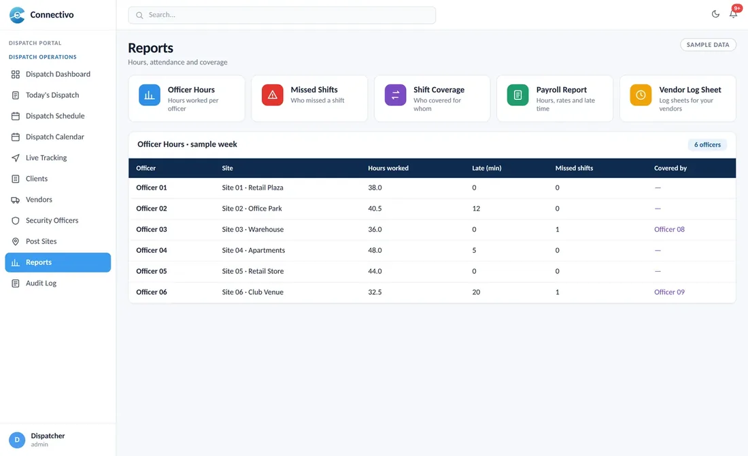Click the Dispatch Schedule calendar icon
The width and height of the screenshot is (748, 456).
pyautogui.click(x=15, y=116)
